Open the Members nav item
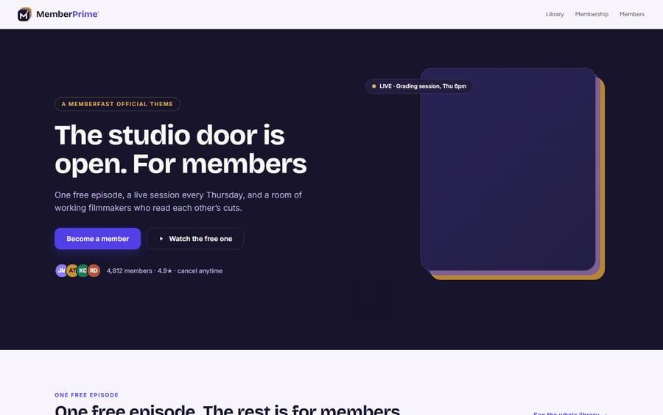 pos(632,14)
